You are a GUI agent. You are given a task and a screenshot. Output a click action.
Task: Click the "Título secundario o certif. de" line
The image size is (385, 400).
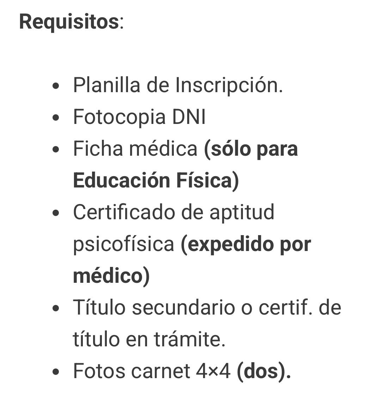[207, 308]
